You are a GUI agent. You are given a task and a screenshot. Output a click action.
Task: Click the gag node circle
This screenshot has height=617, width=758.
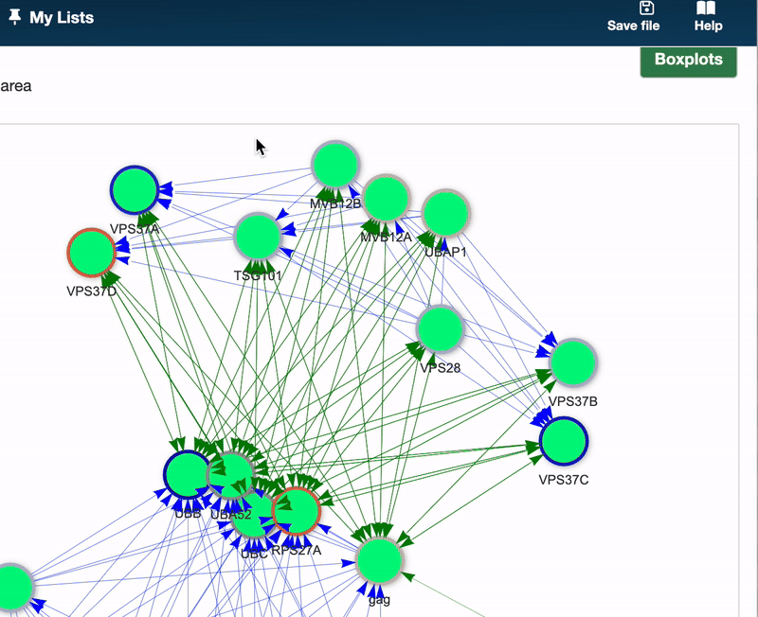tap(379, 560)
